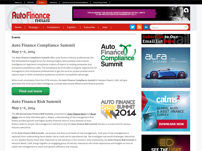202x151 pixels.
Task: Click the search magnifier icon
Action: (186, 27)
